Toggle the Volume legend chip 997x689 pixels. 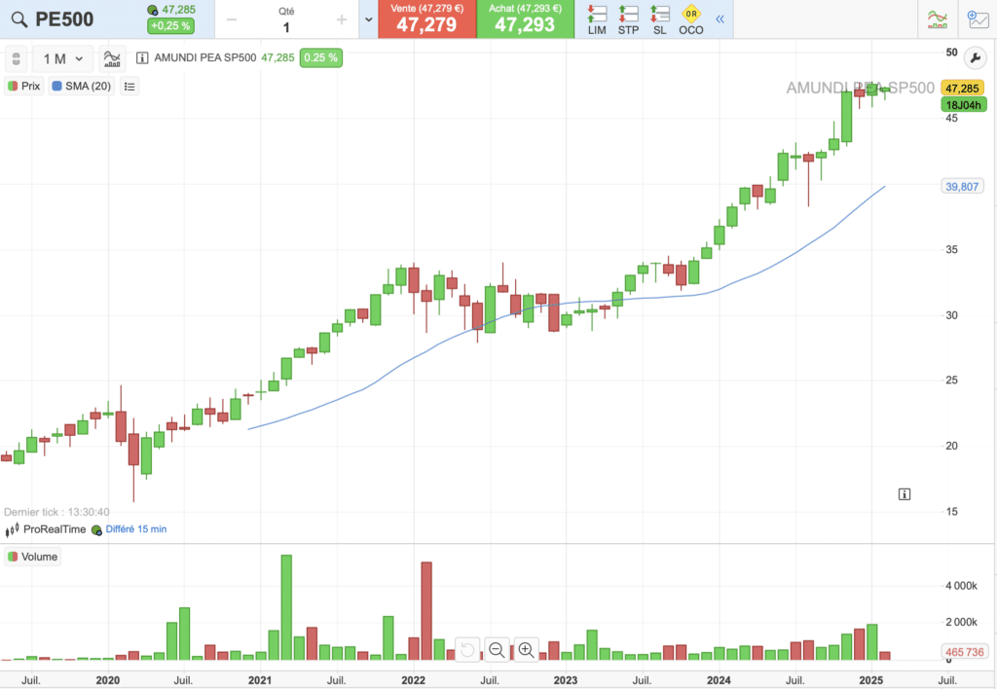point(32,557)
